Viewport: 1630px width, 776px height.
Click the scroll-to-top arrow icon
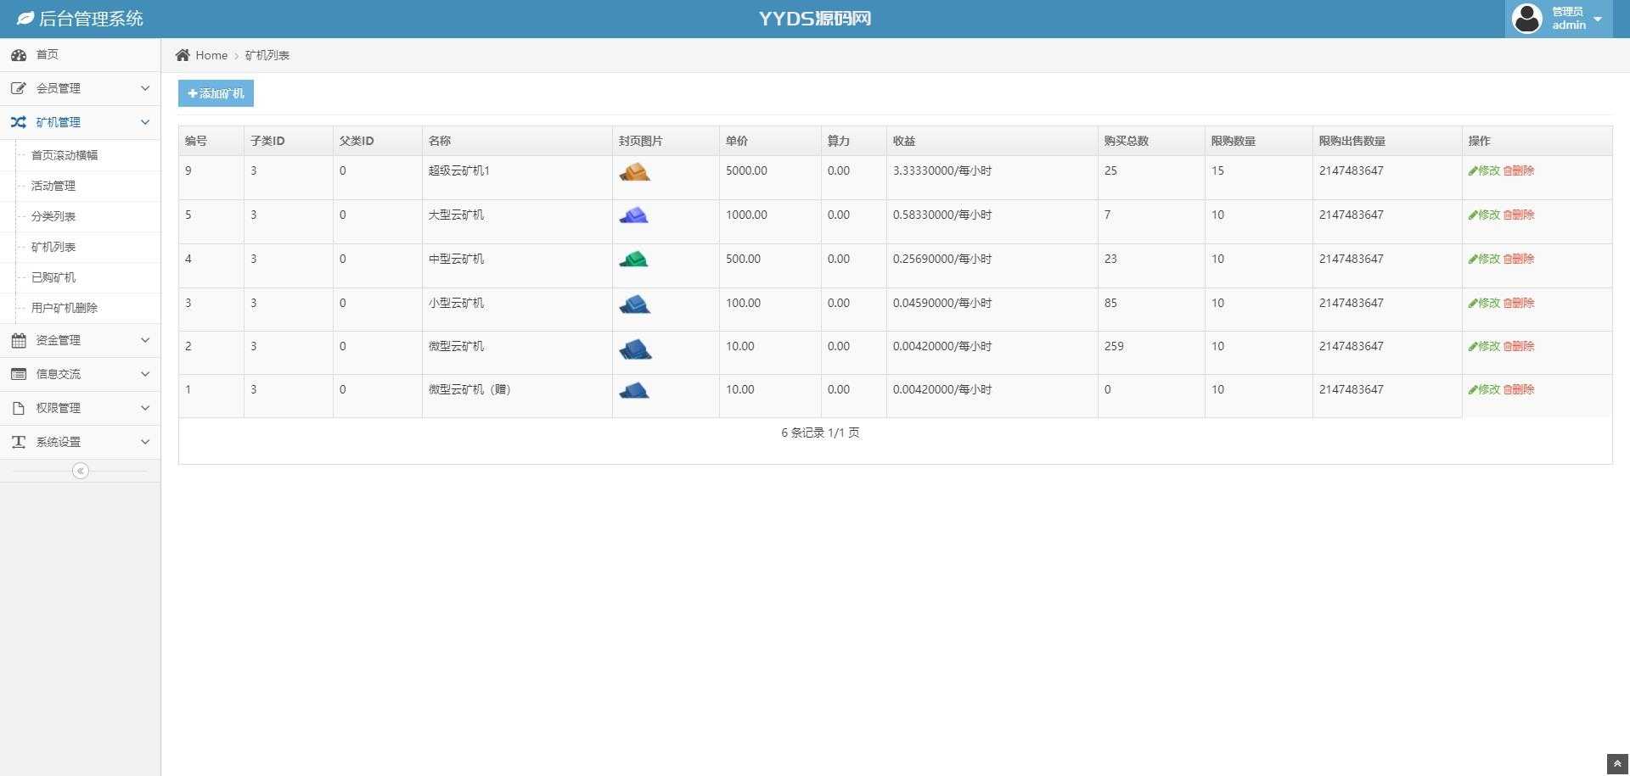[1616, 764]
